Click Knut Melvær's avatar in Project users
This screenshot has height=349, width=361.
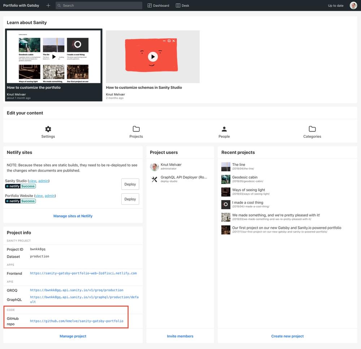[x=154, y=167]
